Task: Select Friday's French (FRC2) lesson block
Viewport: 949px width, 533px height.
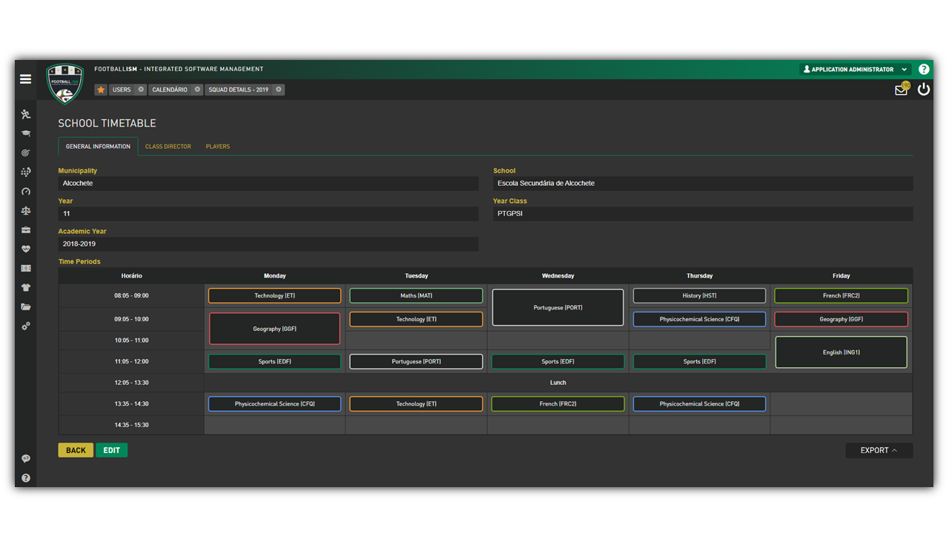Action: (x=841, y=295)
